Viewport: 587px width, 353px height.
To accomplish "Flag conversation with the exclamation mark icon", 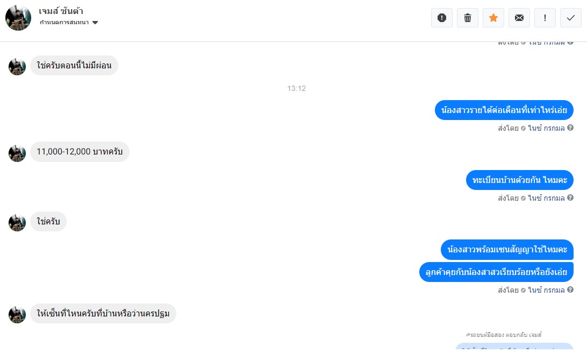I will (x=545, y=18).
